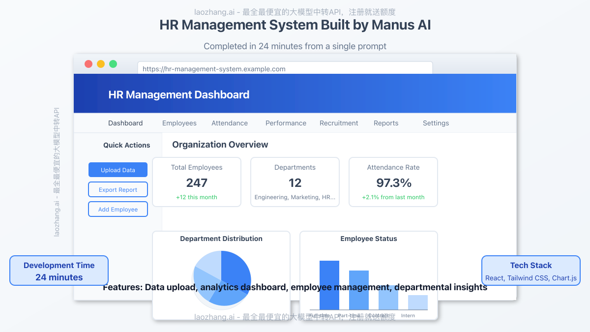Click the tallest Full-time bar
This screenshot has width=590, height=332.
point(329,285)
